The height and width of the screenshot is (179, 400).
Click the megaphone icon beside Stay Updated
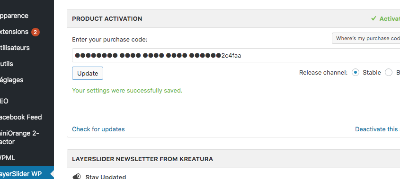77,177
